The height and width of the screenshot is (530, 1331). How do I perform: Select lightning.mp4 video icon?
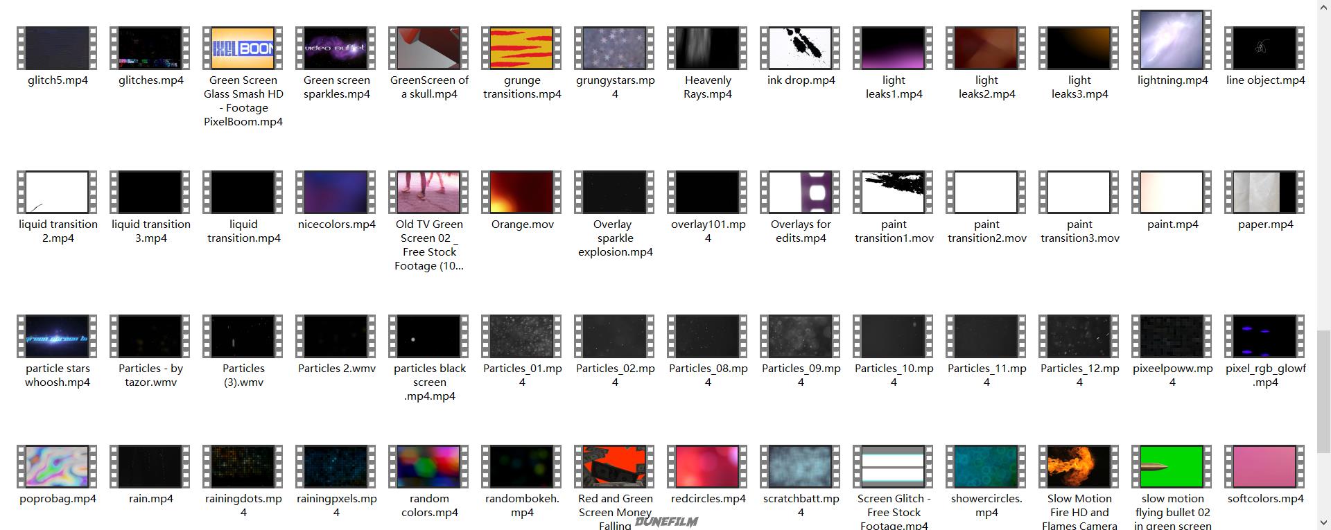[1172, 40]
